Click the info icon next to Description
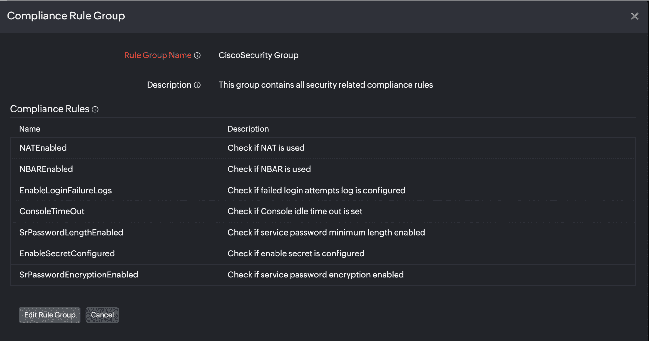 pos(197,85)
